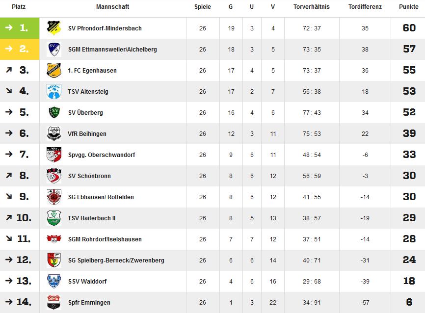Click the yellow second-place rank cell
425x313 pixels.
[x=20, y=49]
